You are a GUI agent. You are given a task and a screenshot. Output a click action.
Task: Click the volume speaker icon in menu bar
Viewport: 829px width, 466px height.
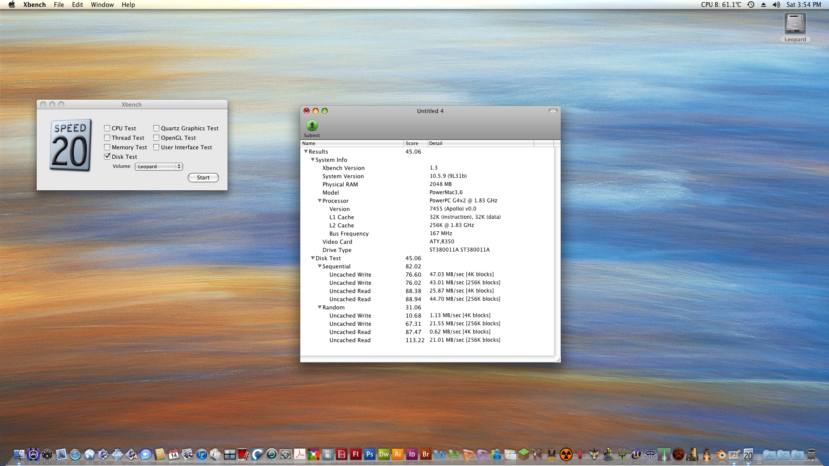pos(776,5)
